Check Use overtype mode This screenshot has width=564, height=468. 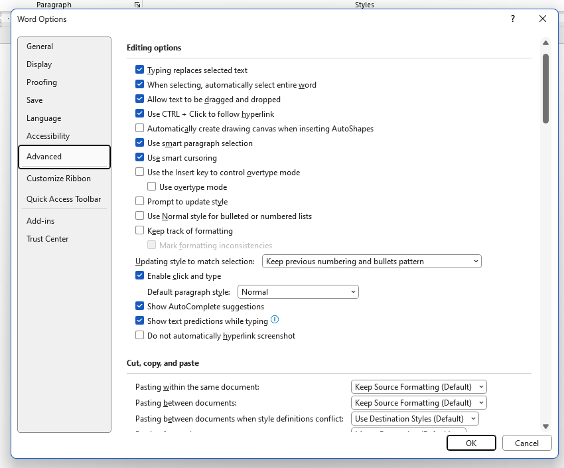click(151, 187)
